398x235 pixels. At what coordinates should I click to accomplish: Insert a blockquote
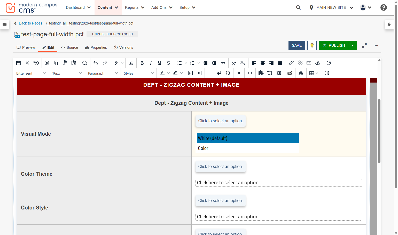click(223, 63)
